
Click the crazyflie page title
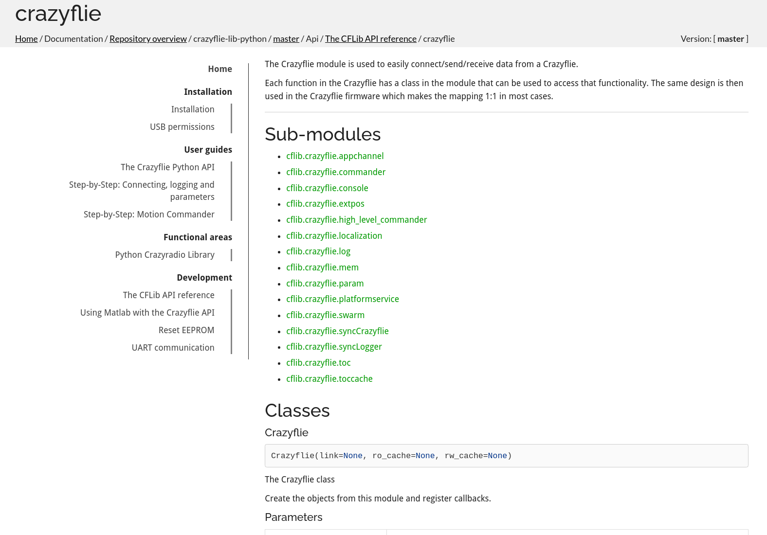click(x=58, y=14)
